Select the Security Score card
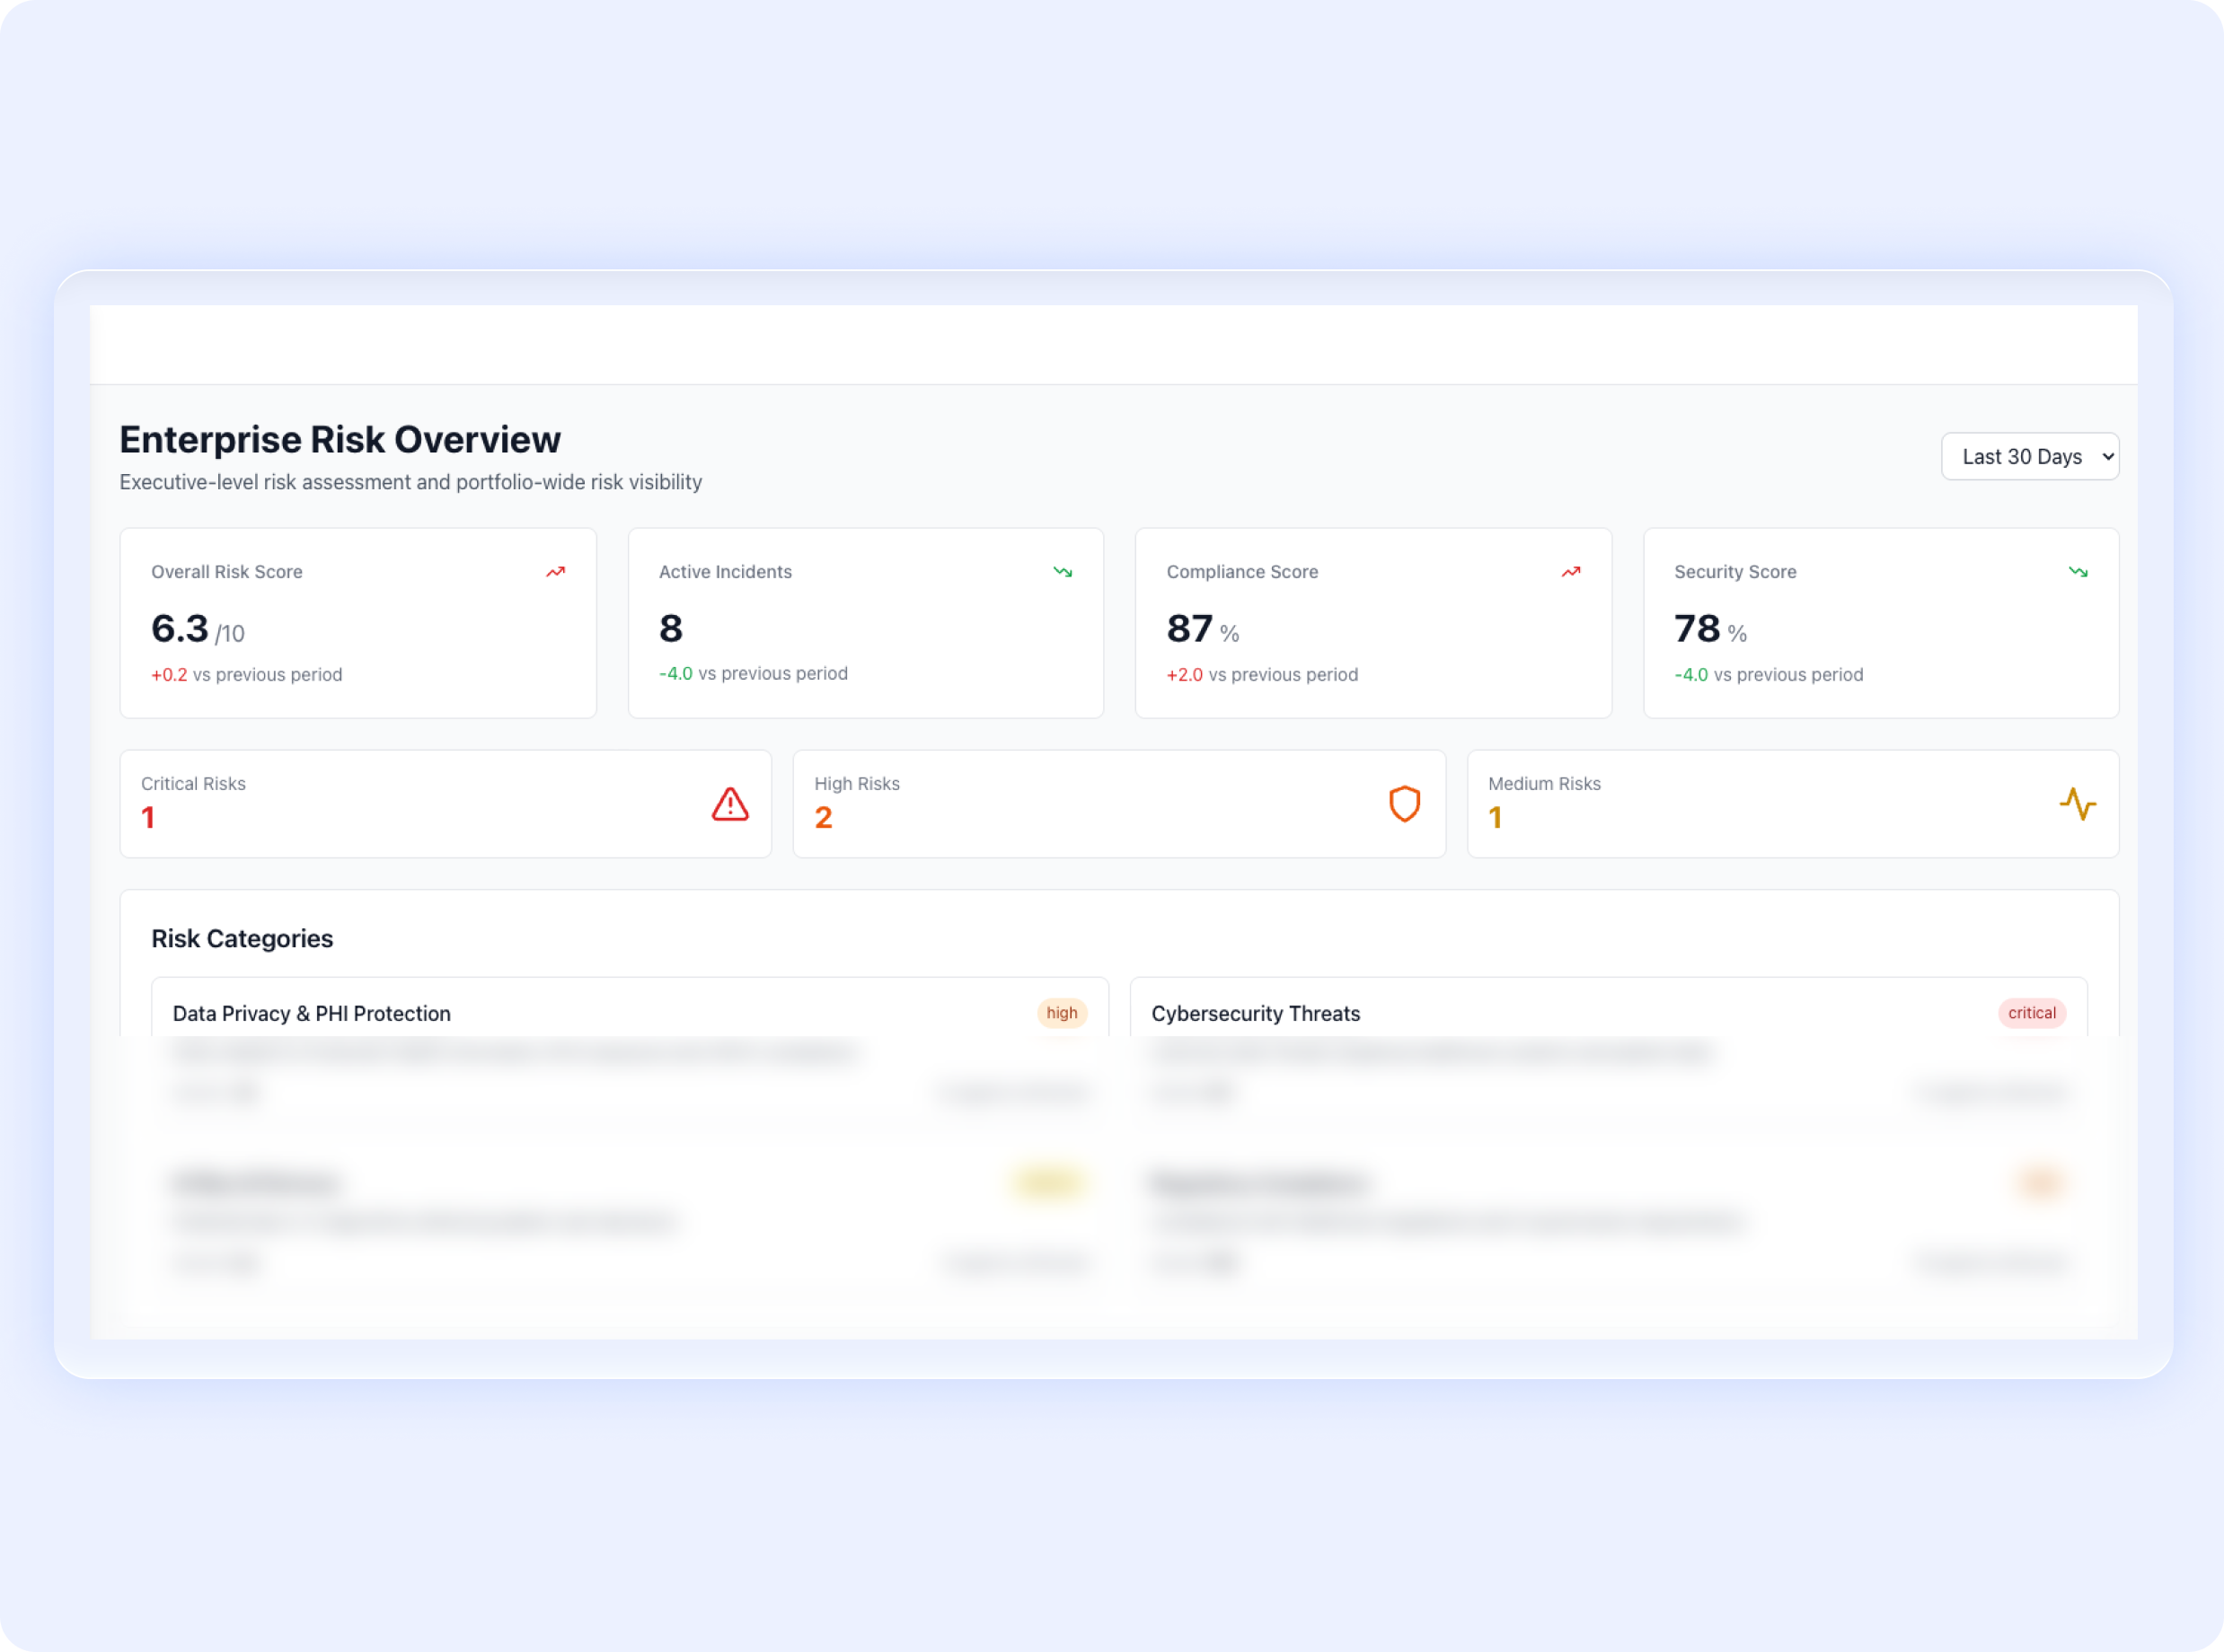 [1880, 623]
